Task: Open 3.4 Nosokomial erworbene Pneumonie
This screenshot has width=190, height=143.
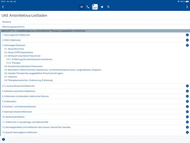Action: click(23, 66)
